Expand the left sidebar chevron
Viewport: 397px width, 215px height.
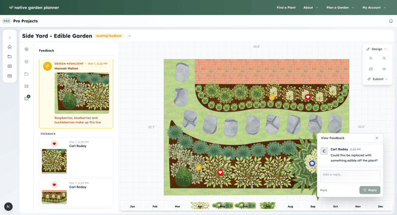point(9,38)
